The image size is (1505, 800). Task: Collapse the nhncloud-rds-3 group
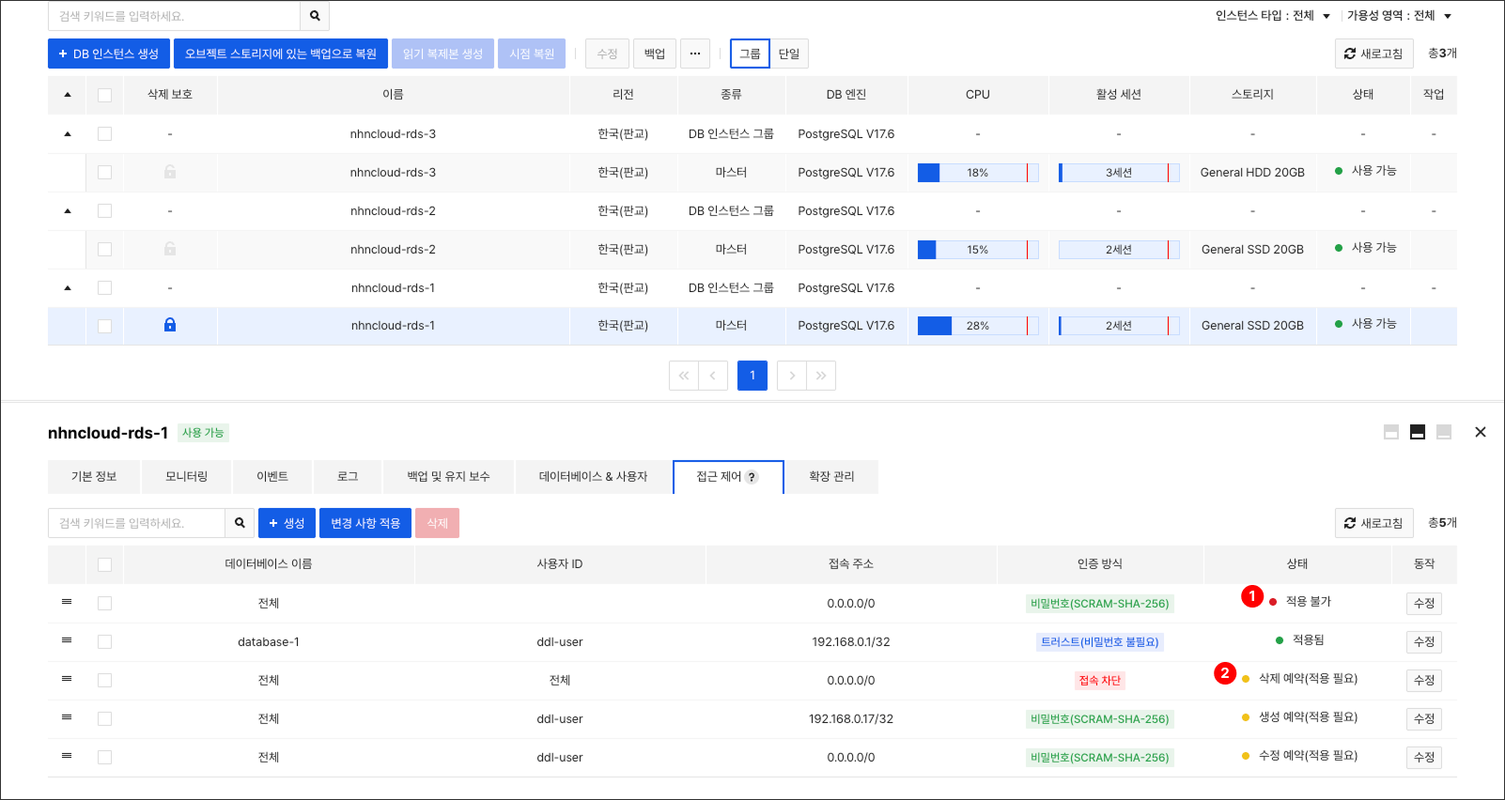pyautogui.click(x=68, y=134)
